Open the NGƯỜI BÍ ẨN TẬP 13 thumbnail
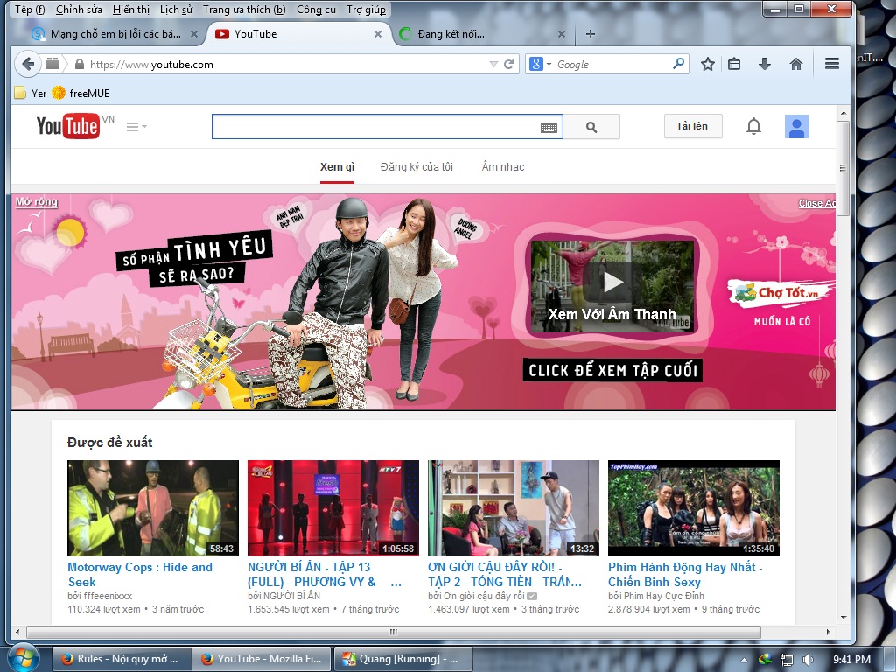 [x=333, y=508]
